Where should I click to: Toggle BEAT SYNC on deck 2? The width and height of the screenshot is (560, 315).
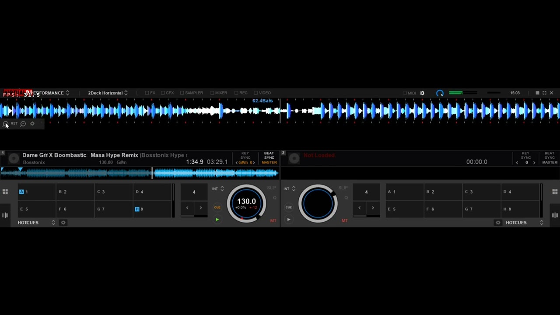click(x=549, y=155)
